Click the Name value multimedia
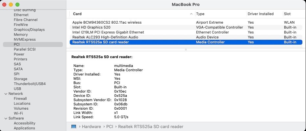The width and height of the screenshot is (306, 131). point(123,66)
